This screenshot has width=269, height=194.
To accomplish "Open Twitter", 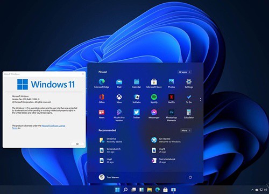I will click(x=137, y=114).
